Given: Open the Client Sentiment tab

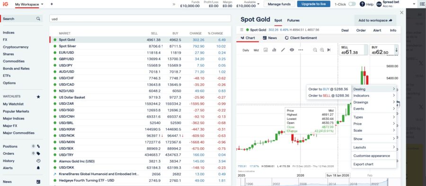Looking at the screenshot, I should click(301, 38).
